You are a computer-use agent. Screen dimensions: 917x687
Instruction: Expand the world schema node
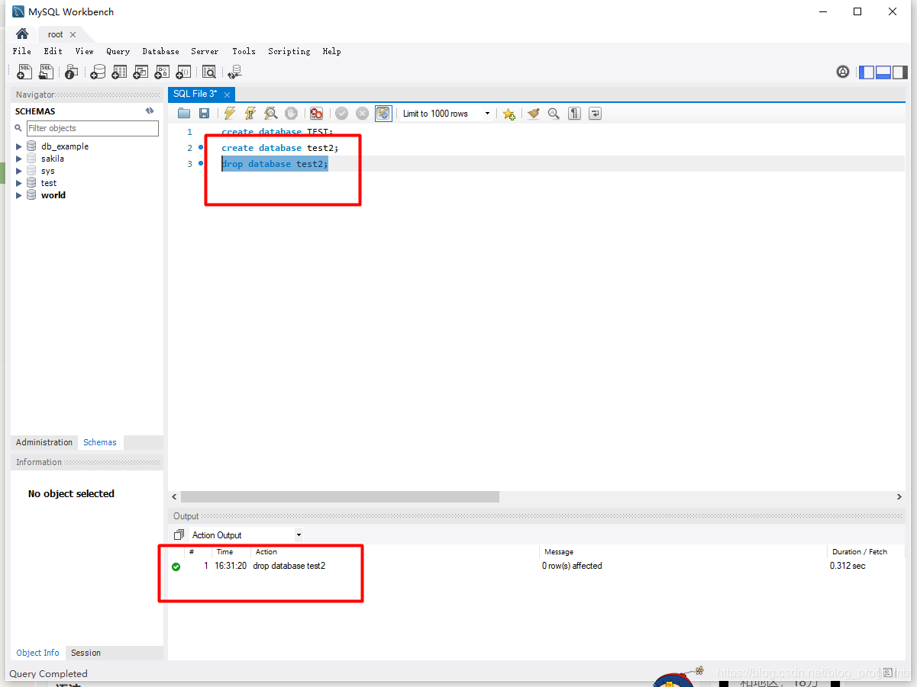point(19,195)
